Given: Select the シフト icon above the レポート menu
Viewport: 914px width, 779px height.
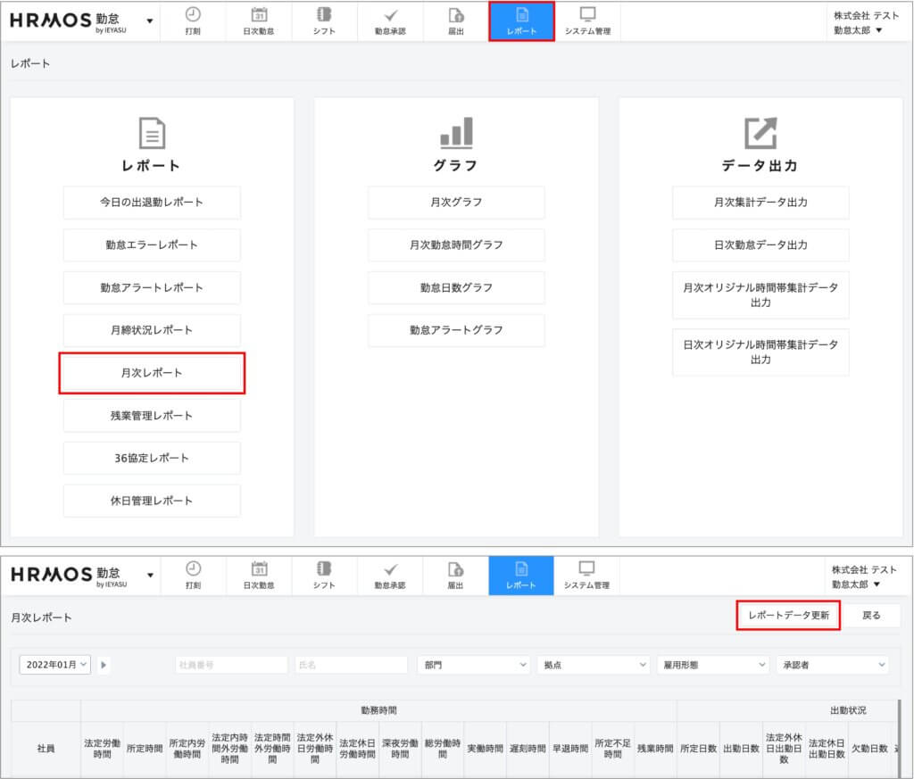Looking at the screenshot, I should pos(324,15).
